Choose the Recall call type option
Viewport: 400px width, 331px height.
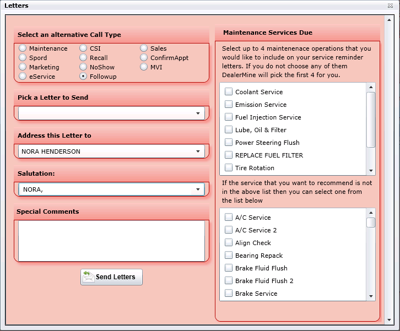(x=83, y=58)
